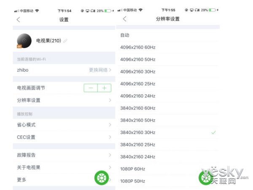This screenshot has height=190, width=253.
Task: Open 故障报告 row
Action: click(x=64, y=155)
